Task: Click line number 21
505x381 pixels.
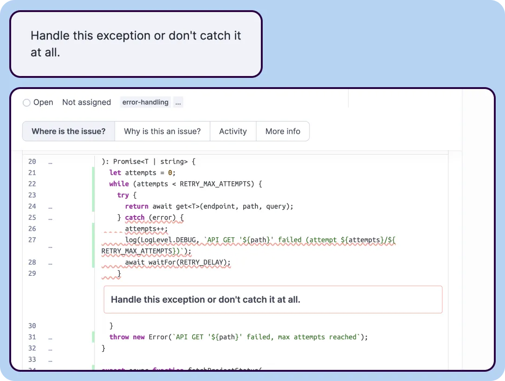Action: (x=32, y=173)
